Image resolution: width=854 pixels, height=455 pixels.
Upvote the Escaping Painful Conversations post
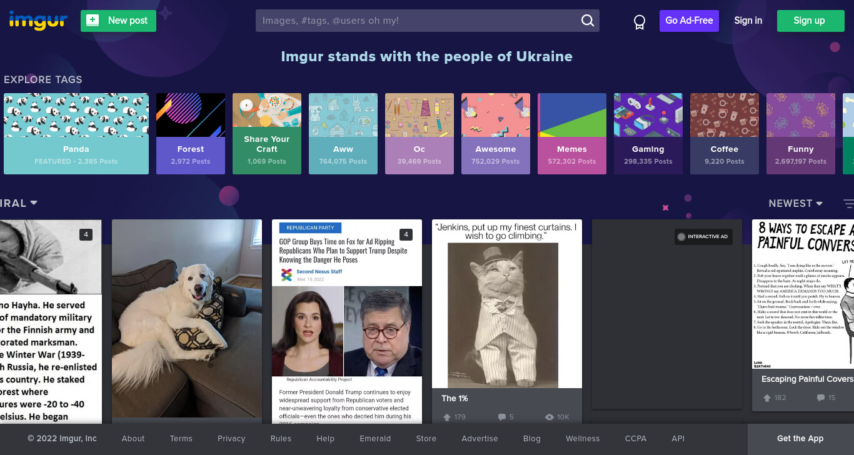(767, 397)
